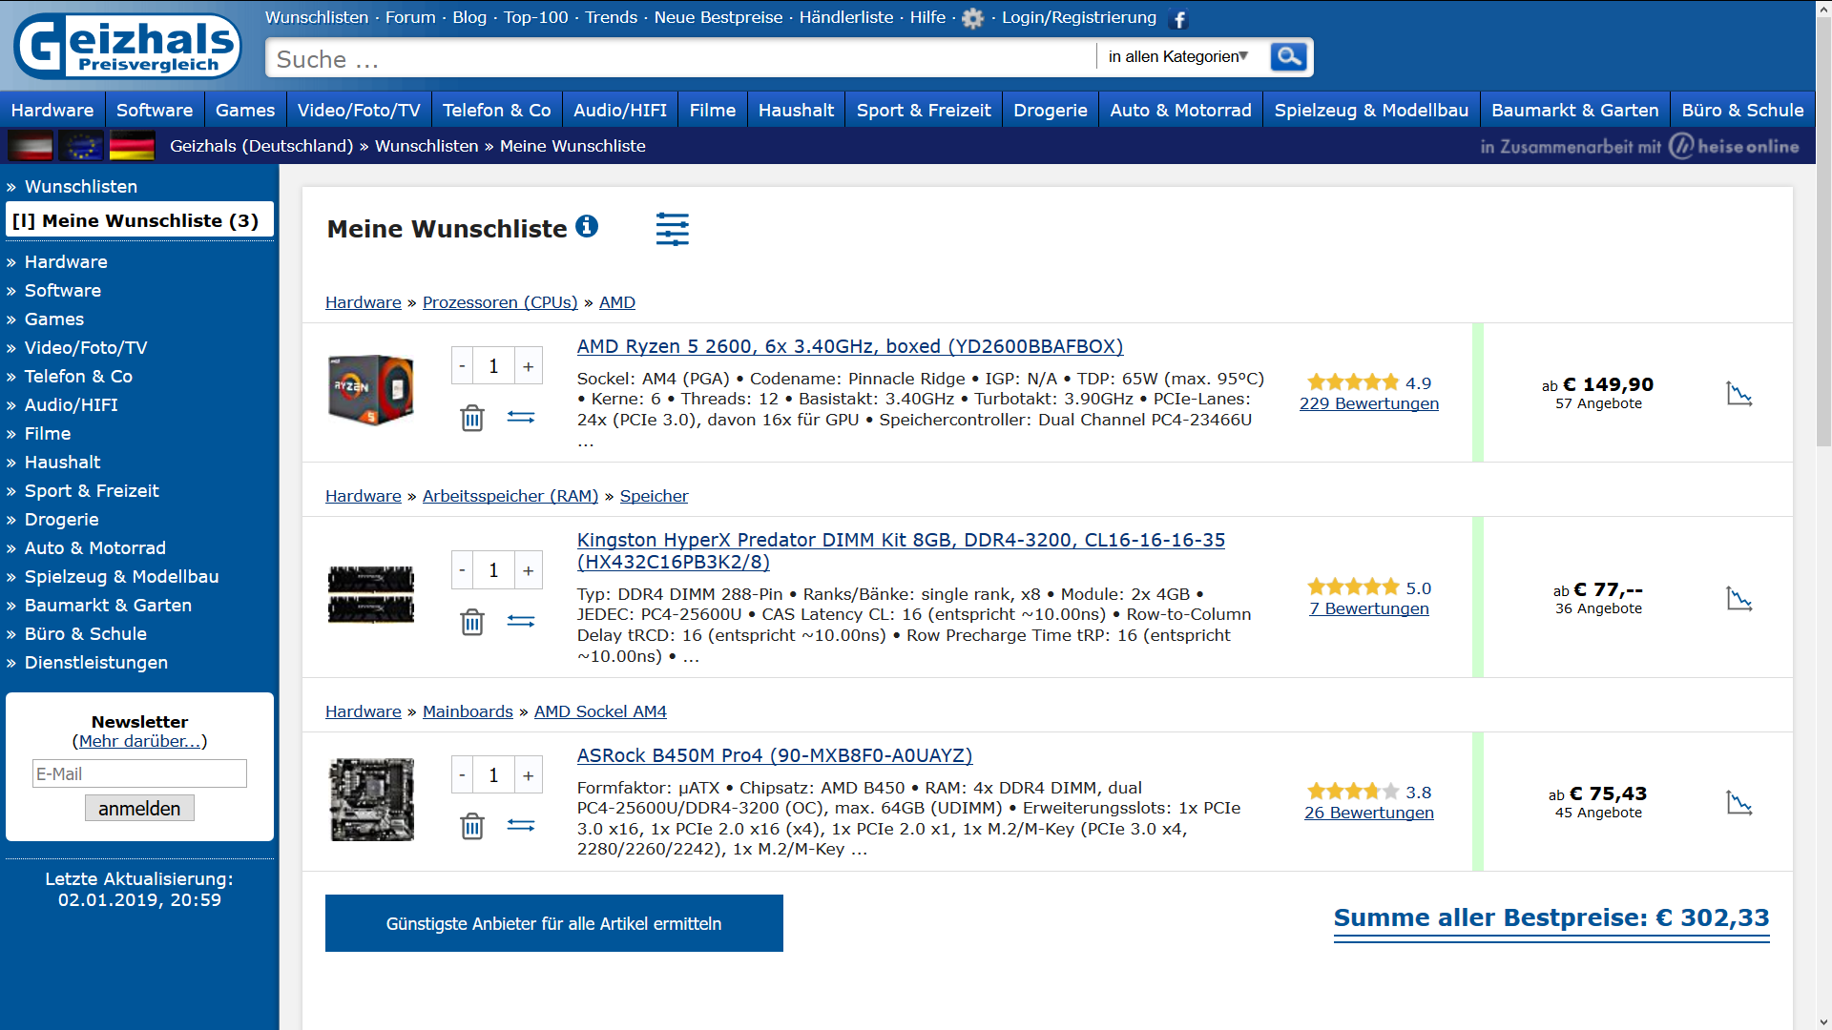The width and height of the screenshot is (1832, 1030).
Task: Open 'in allen Kategorien' search dropdown
Action: point(1178,57)
